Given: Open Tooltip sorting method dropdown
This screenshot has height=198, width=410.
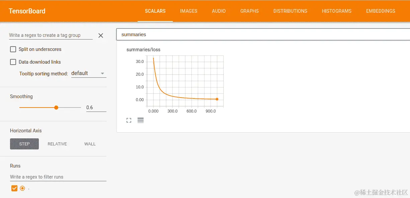Looking at the screenshot, I should click(x=89, y=73).
